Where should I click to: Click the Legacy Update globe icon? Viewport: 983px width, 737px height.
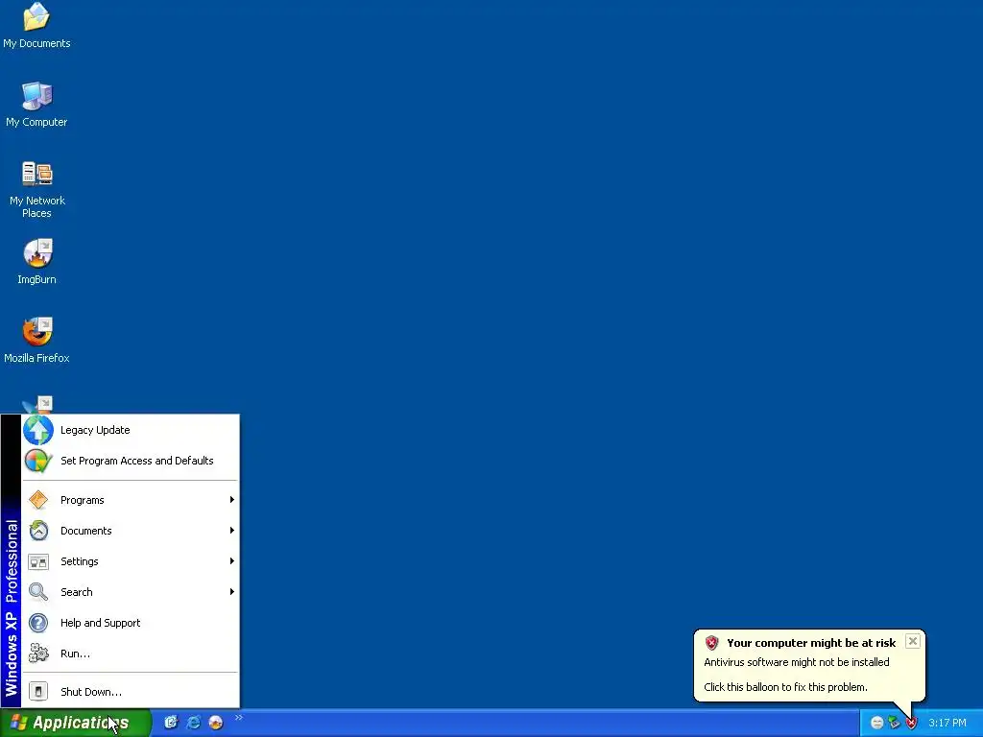click(x=38, y=430)
